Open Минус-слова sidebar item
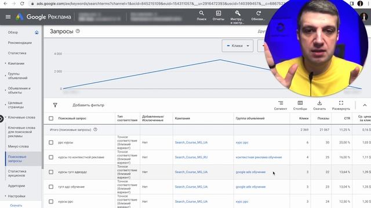The height and width of the screenshot is (208, 371). (18, 146)
